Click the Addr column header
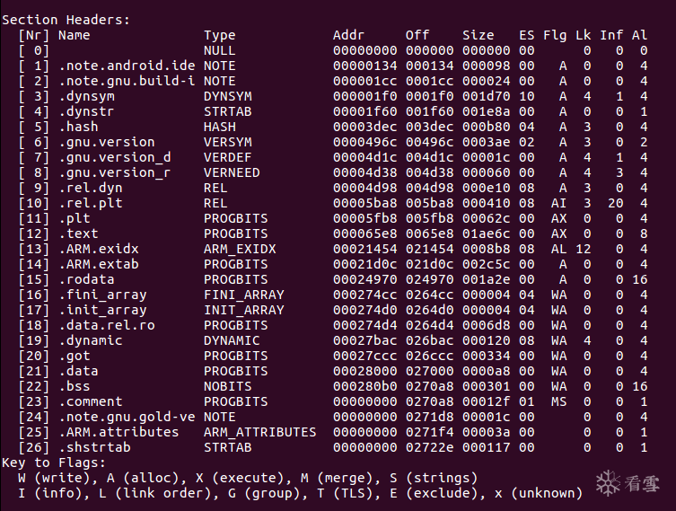Image resolution: width=676 pixels, height=511 pixels. tap(349, 35)
